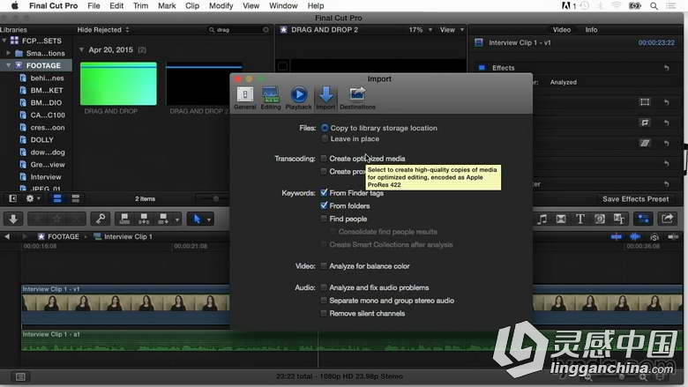The width and height of the screenshot is (688, 387).
Task: Open the Titles browser (T icon)
Action: (580, 219)
